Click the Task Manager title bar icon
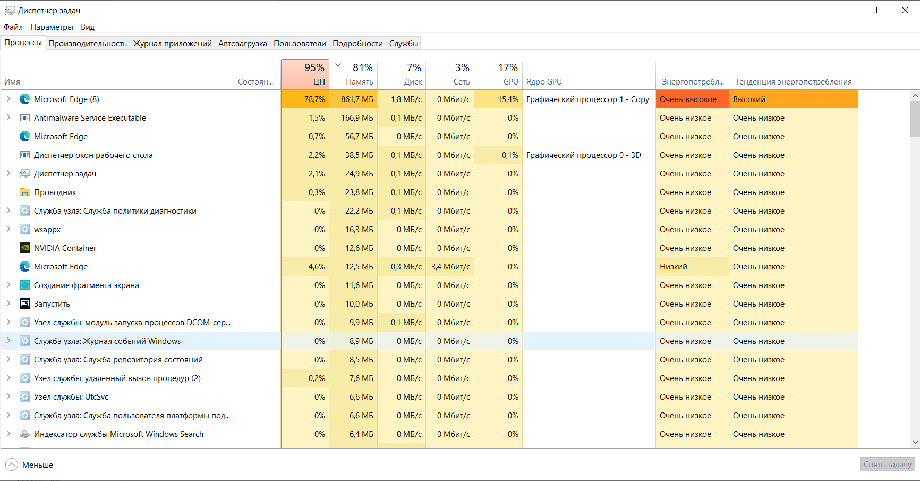Image resolution: width=920 pixels, height=481 pixels. pos(10,10)
